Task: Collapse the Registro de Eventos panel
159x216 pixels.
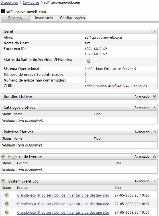Action: coord(155,156)
